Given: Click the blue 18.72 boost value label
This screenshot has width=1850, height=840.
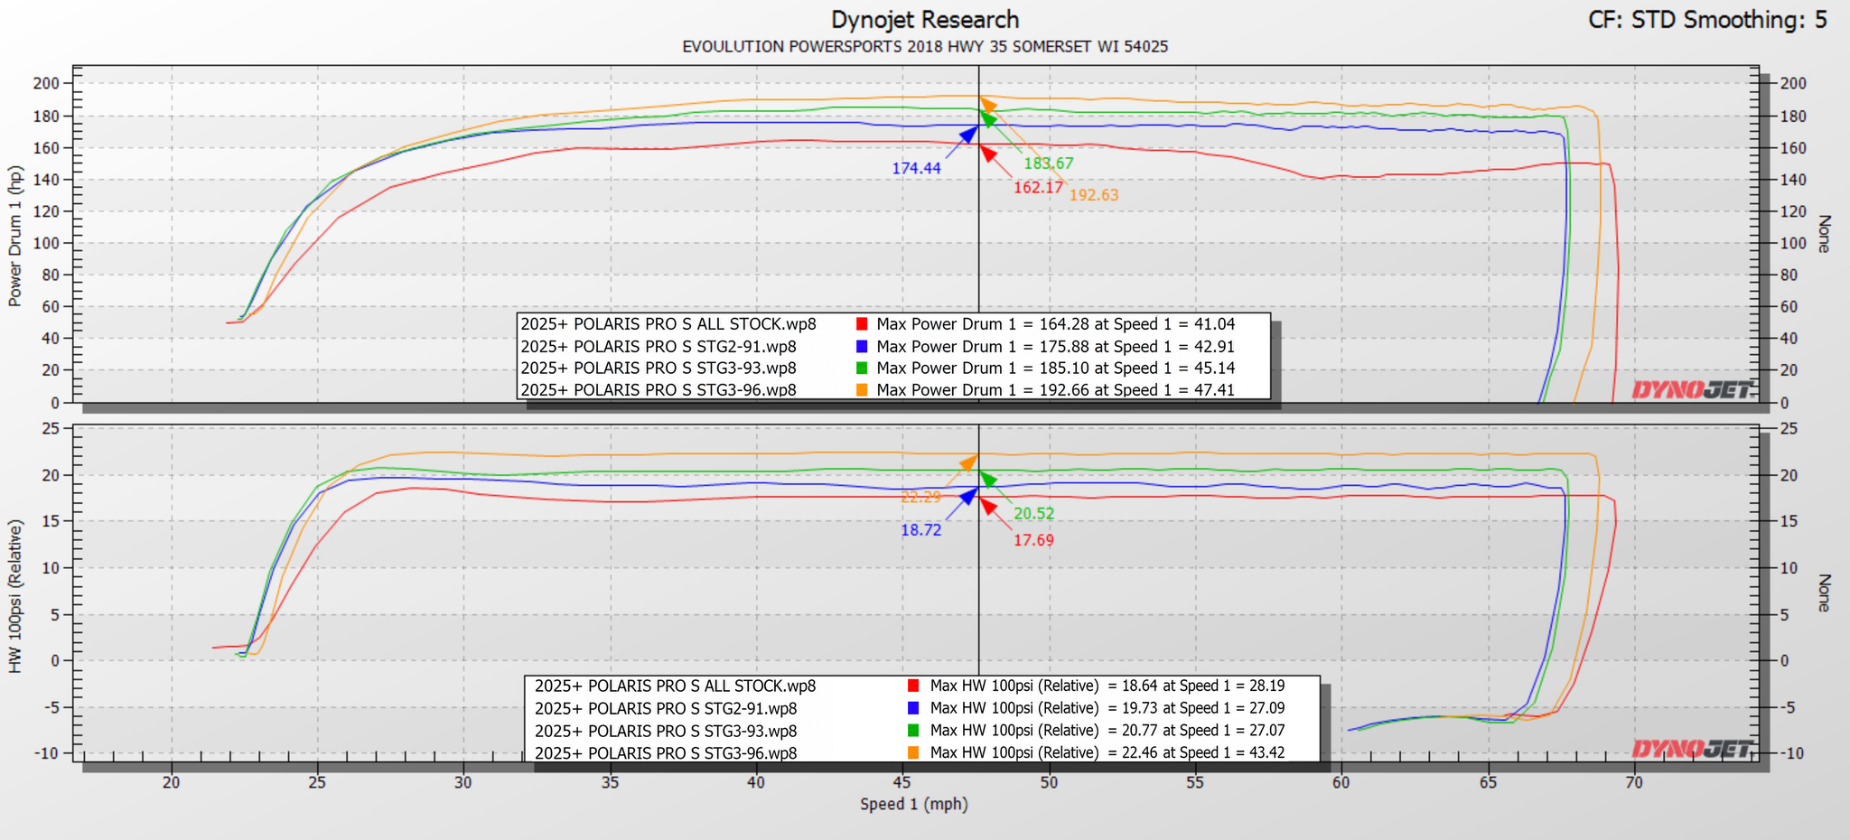Looking at the screenshot, I should click(x=921, y=530).
